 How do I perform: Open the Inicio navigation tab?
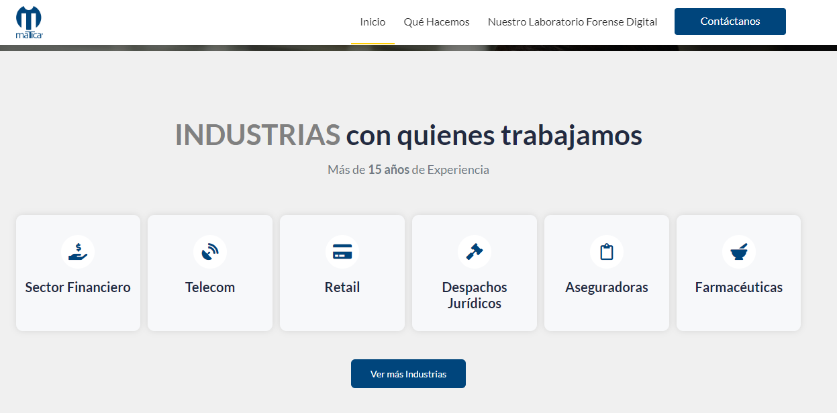point(373,21)
